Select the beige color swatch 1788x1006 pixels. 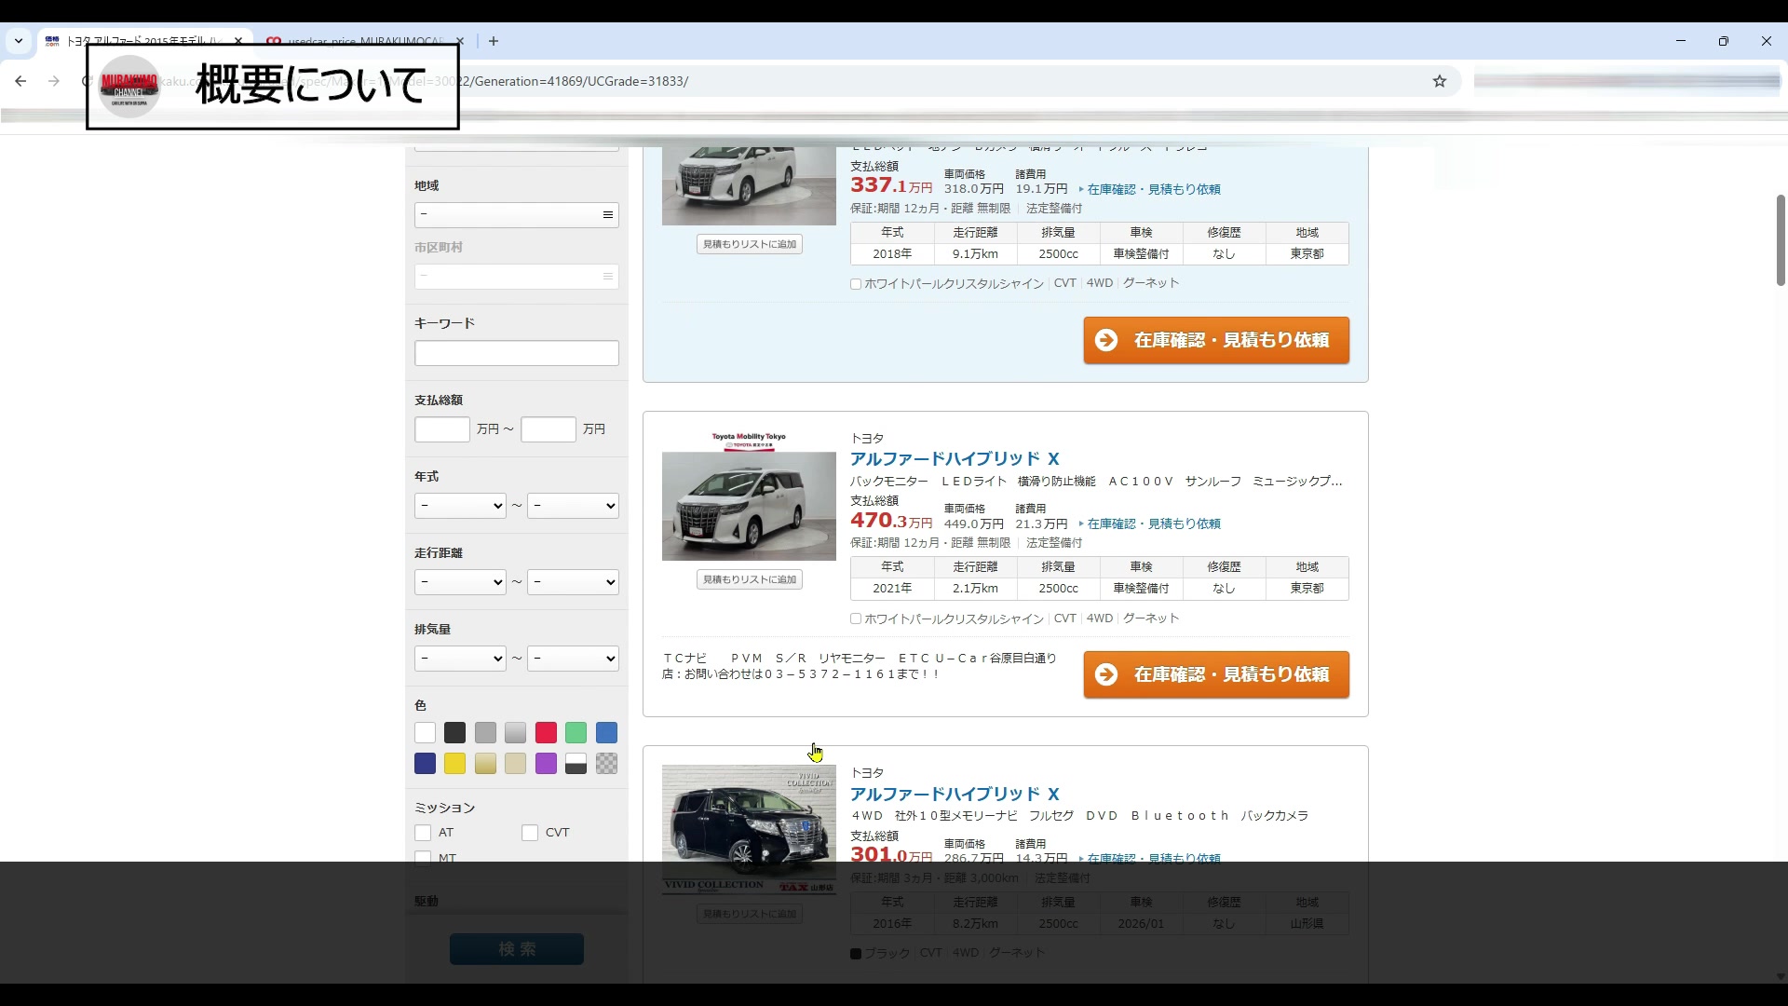point(515,764)
